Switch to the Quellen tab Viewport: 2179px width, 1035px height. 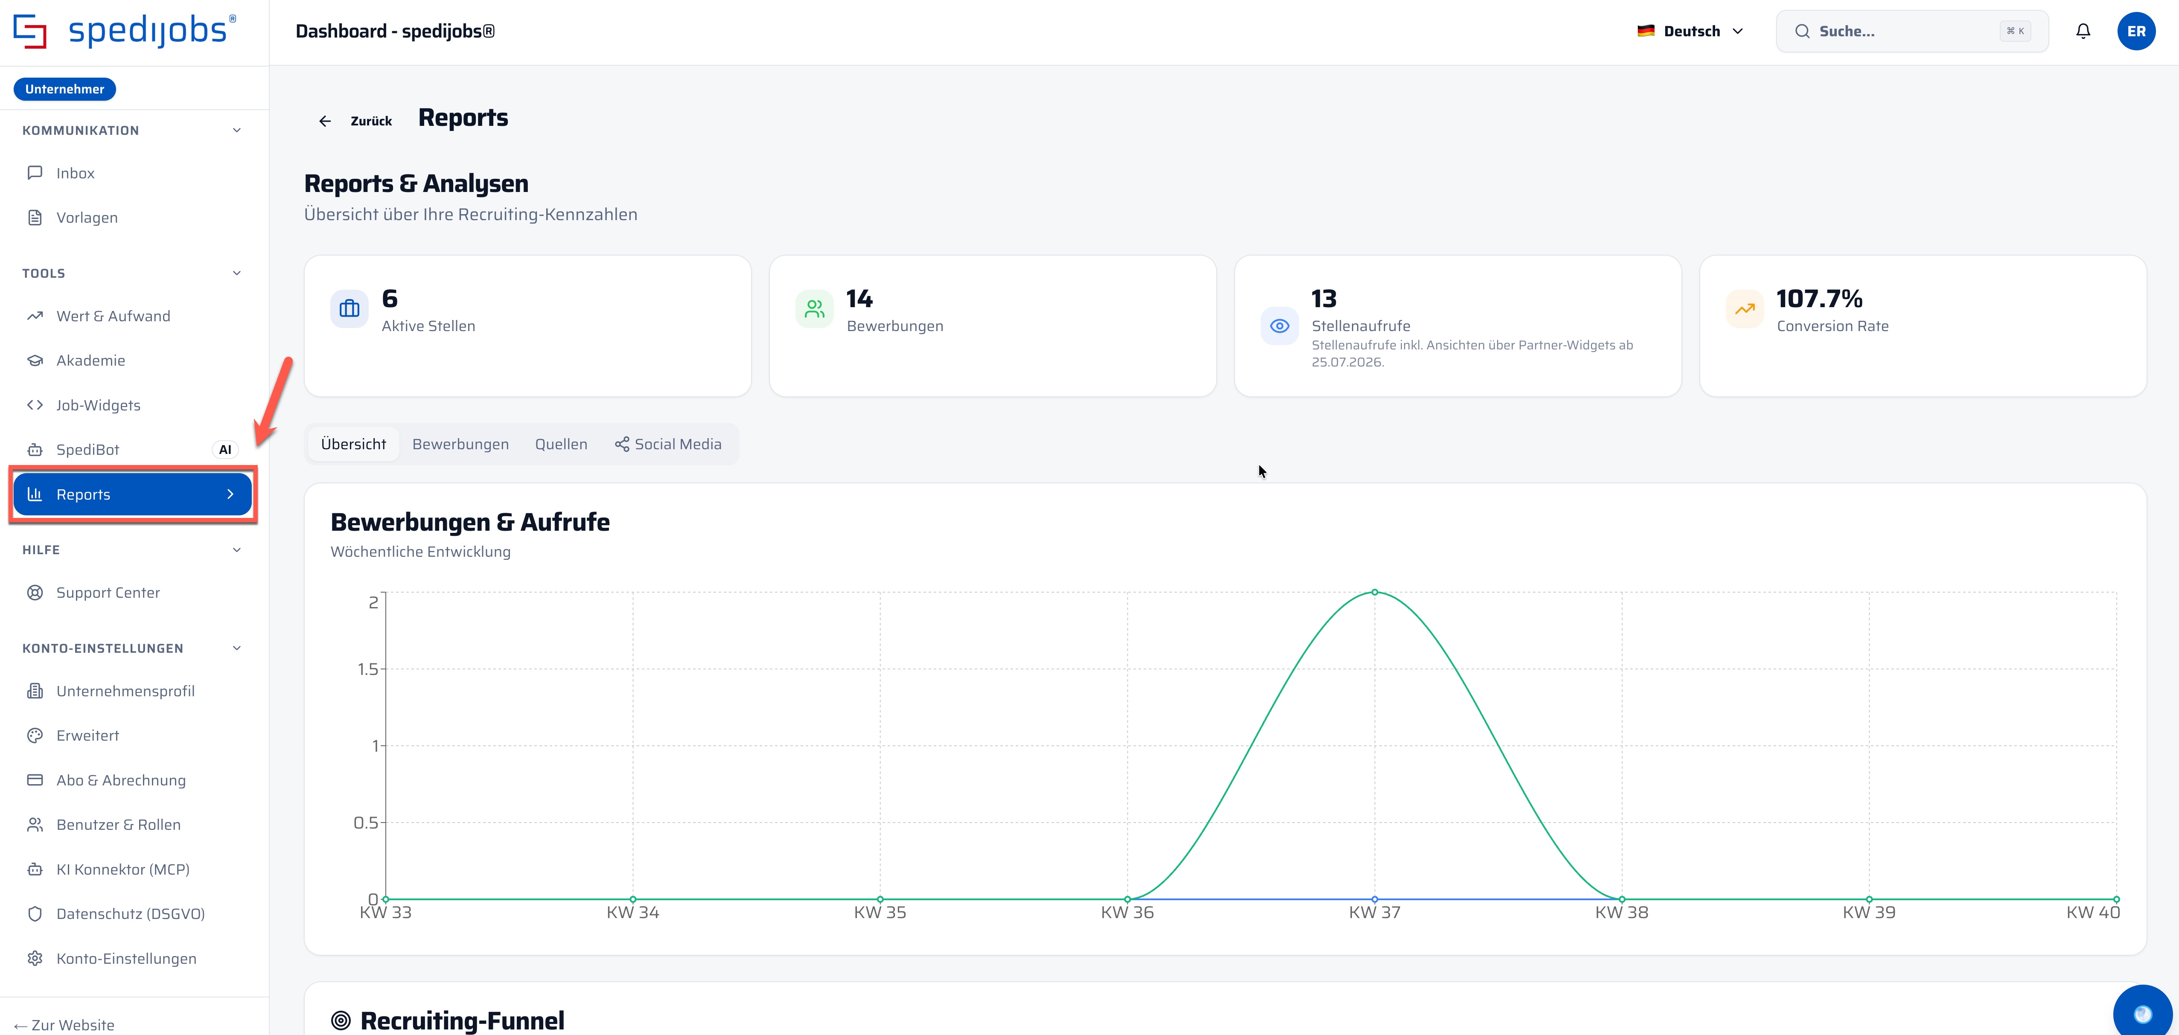click(x=561, y=444)
